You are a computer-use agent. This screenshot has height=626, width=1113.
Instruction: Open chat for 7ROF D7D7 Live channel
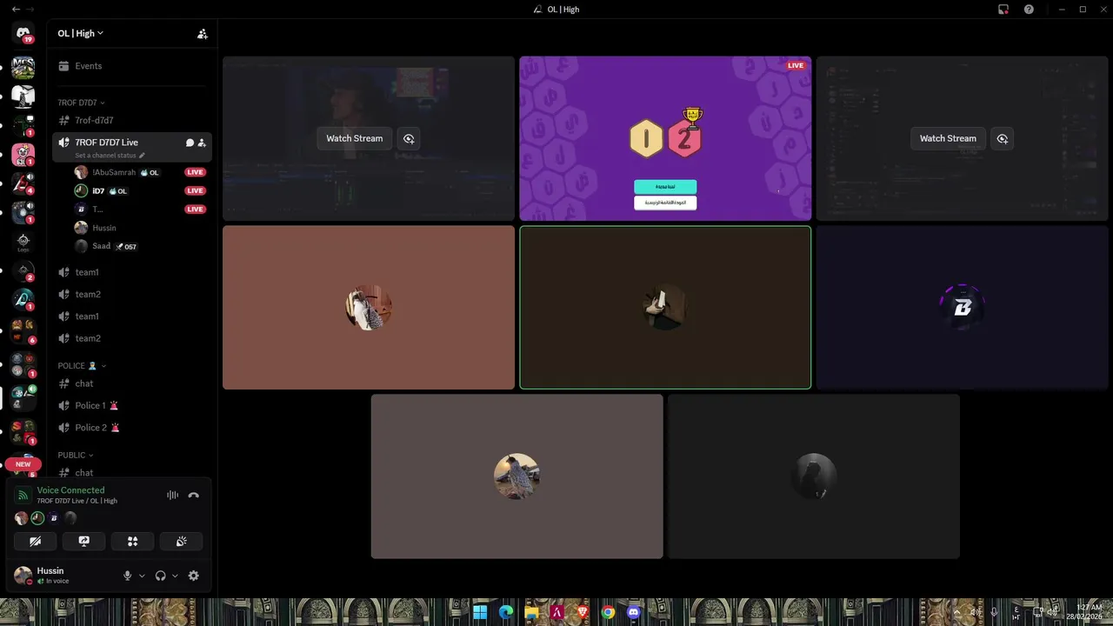coord(190,143)
